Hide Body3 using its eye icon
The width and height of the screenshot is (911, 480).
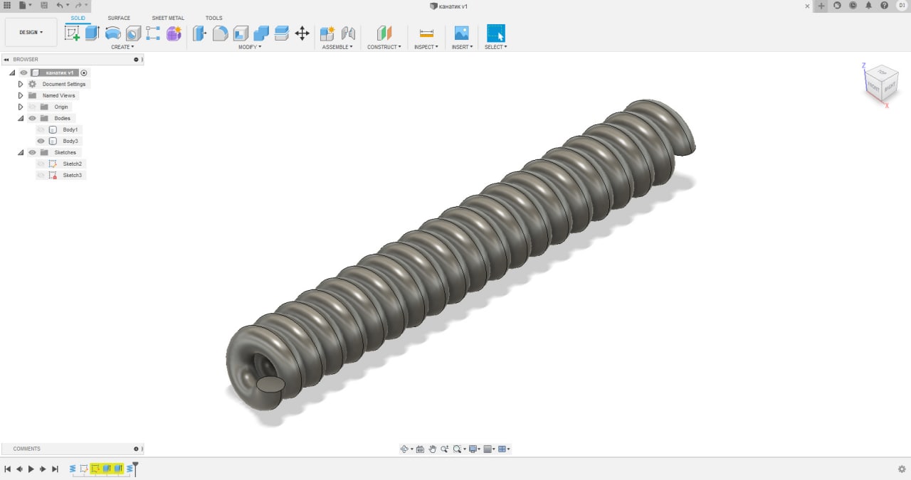pyautogui.click(x=41, y=141)
